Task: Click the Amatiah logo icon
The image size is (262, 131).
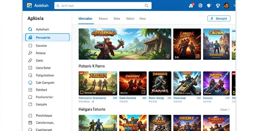Action: click(29, 6)
